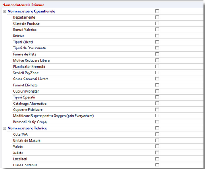Pick the Motive Reducere Libera label
Image resolution: width=205 pixels, height=169 pixels.
31,60
